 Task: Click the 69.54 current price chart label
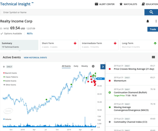(x=100, y=79)
